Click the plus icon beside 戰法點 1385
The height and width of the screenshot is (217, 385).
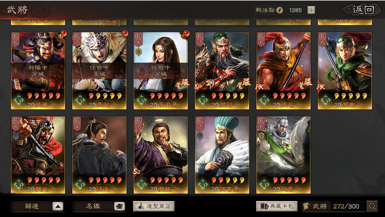(x=311, y=10)
